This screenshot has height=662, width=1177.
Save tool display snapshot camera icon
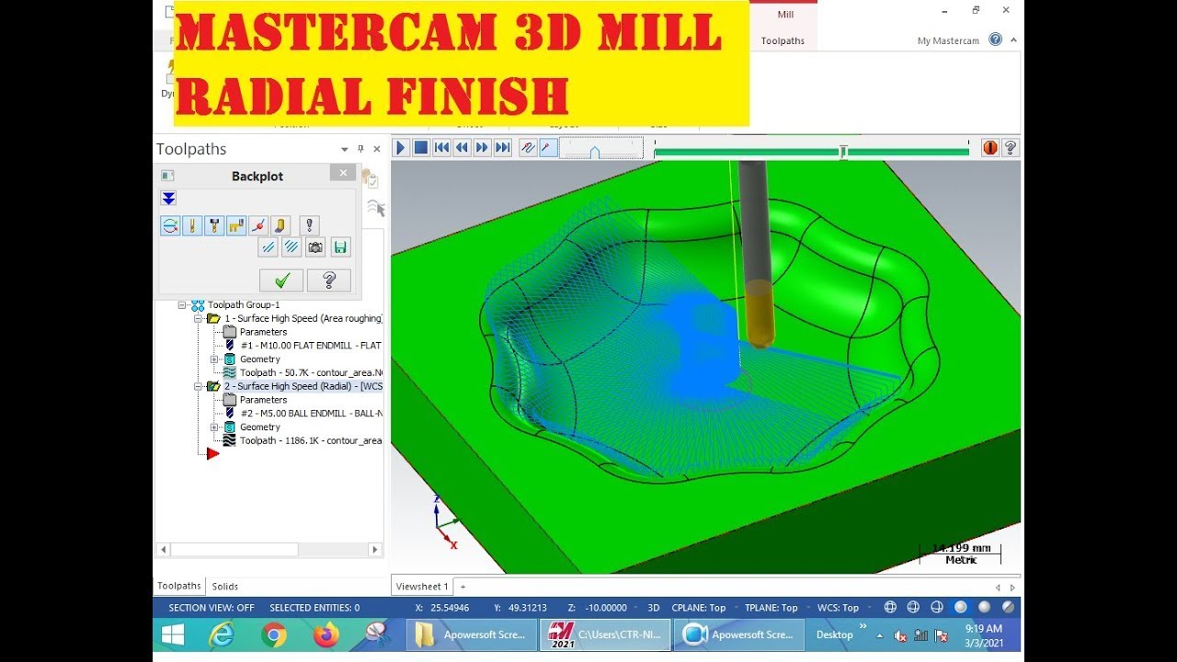coord(315,246)
